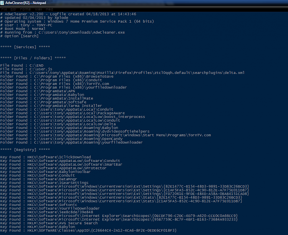Click the delta.xml searchplugins file line
Screen dimensions: 288x235
(x=122, y=73)
